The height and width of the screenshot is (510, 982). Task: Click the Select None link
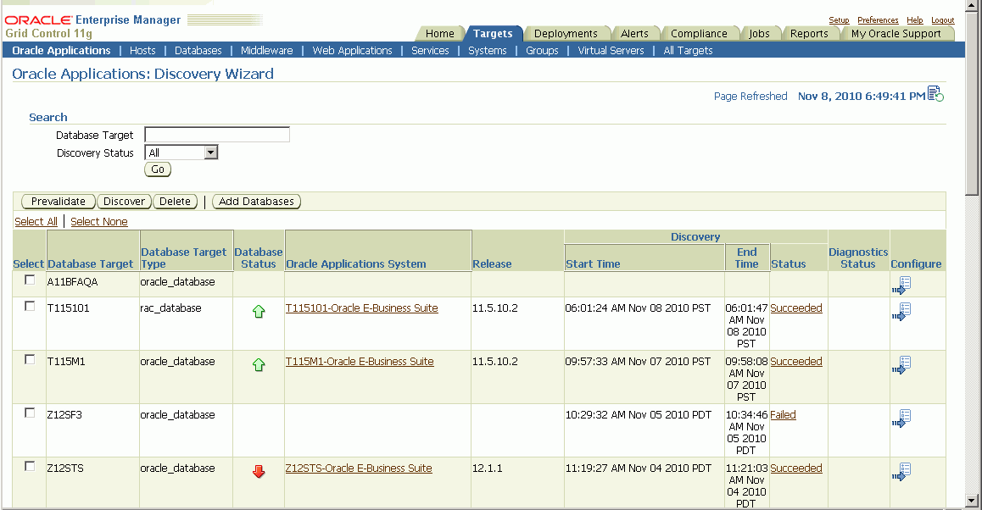[99, 221]
